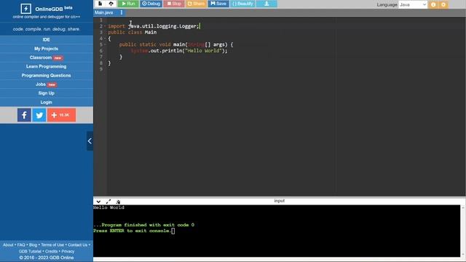Click the orange plus share counter button

click(61, 115)
